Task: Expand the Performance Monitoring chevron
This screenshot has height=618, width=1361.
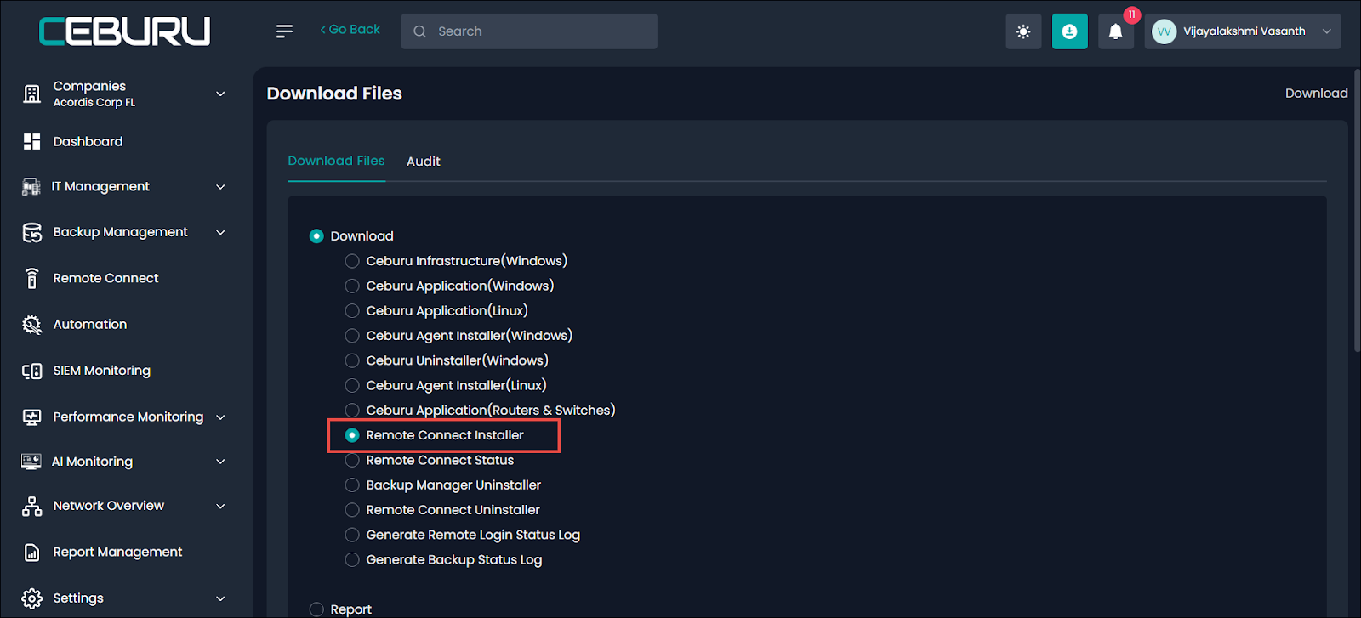Action: point(220,417)
